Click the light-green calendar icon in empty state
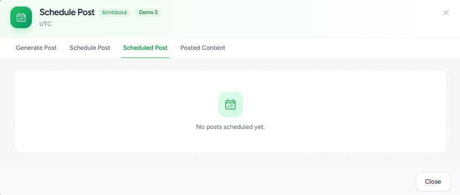 click(x=231, y=104)
